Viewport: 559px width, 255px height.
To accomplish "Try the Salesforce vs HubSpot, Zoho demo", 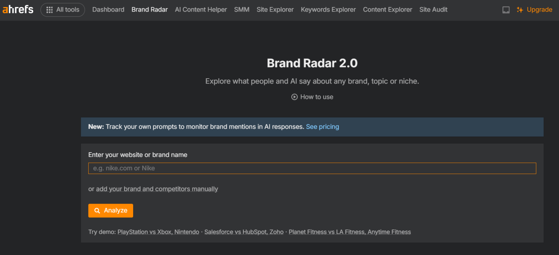I will 244,232.
